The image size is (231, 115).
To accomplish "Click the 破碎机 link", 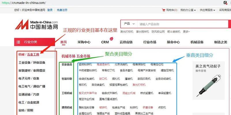I will click(103, 108).
